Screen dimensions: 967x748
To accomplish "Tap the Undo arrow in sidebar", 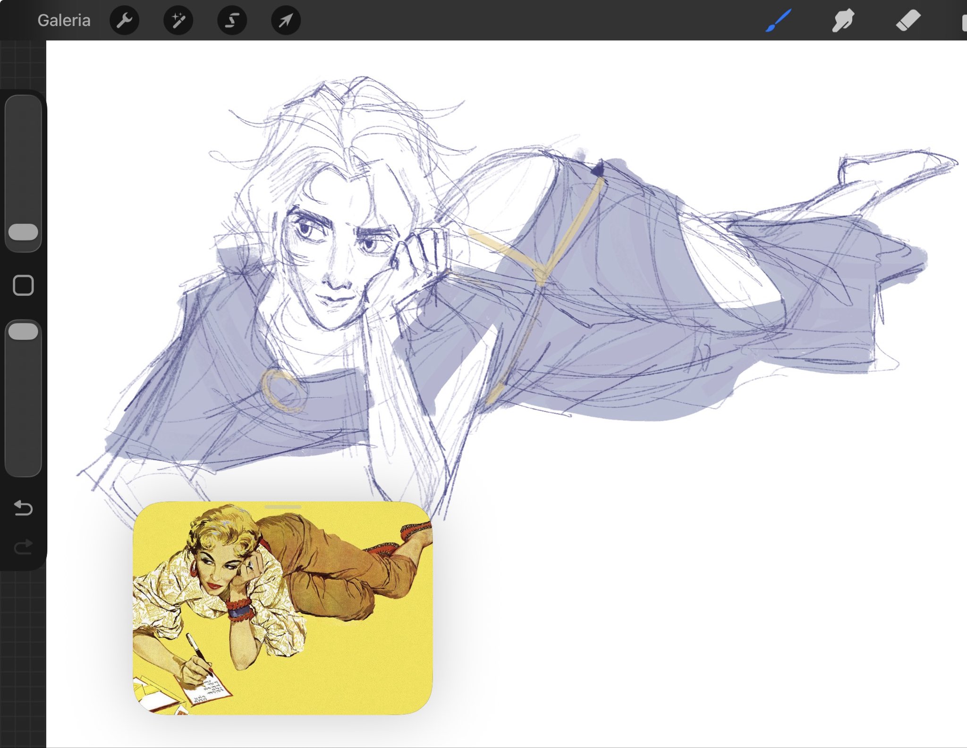I will [x=23, y=508].
